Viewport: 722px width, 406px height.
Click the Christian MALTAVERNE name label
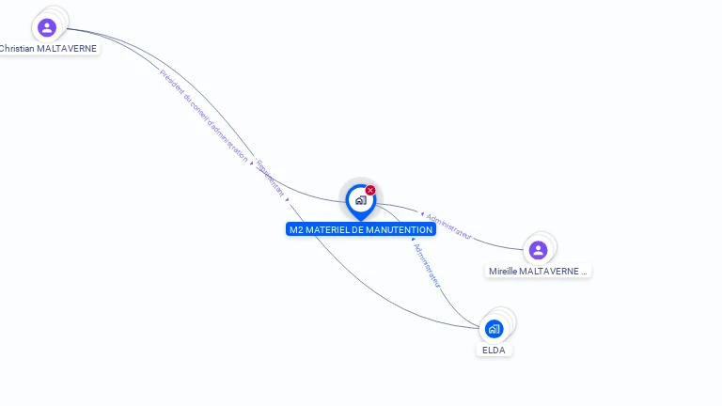48,48
